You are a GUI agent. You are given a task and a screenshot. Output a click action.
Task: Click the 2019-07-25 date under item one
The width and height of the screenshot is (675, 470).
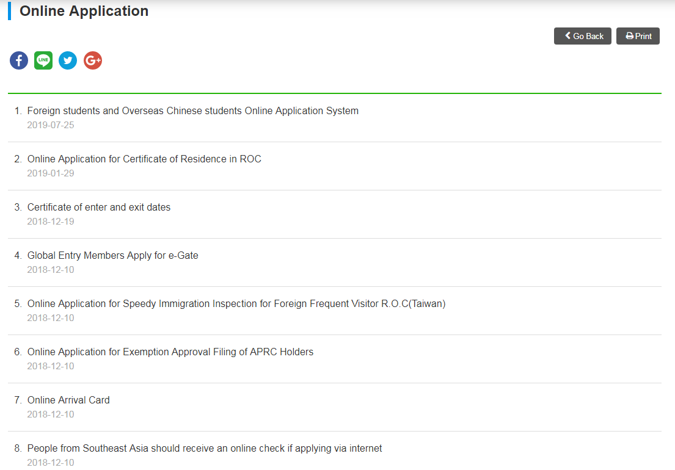point(51,125)
